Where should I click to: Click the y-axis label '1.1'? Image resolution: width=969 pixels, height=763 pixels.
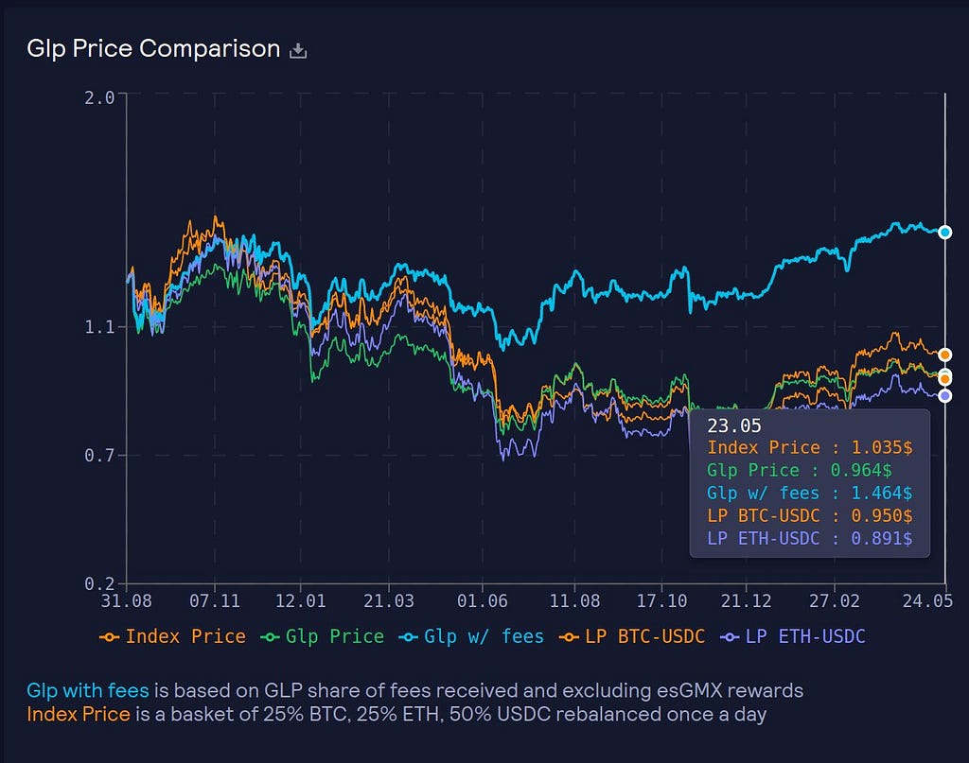coord(99,327)
